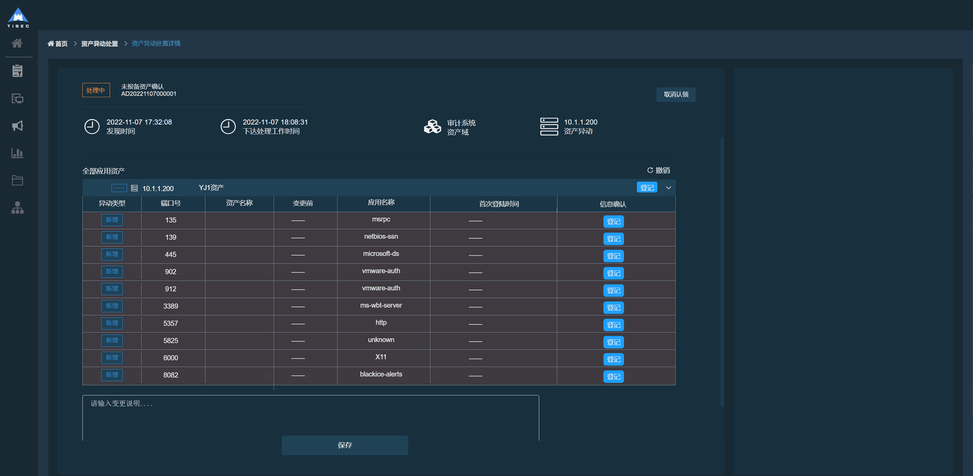
Task: Click the server icon beside 资产异动
Action: point(549,126)
